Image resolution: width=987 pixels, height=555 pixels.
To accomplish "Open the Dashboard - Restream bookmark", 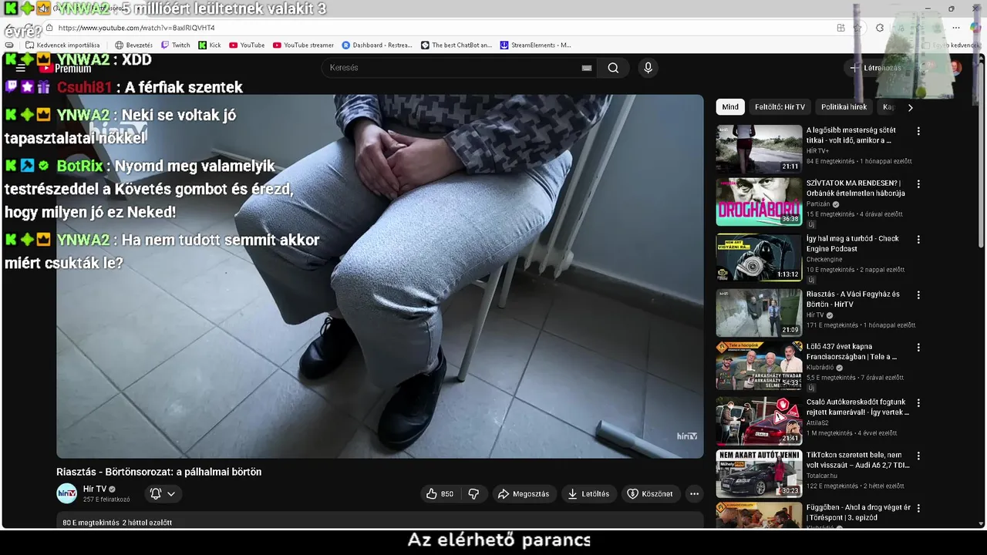I will point(377,45).
